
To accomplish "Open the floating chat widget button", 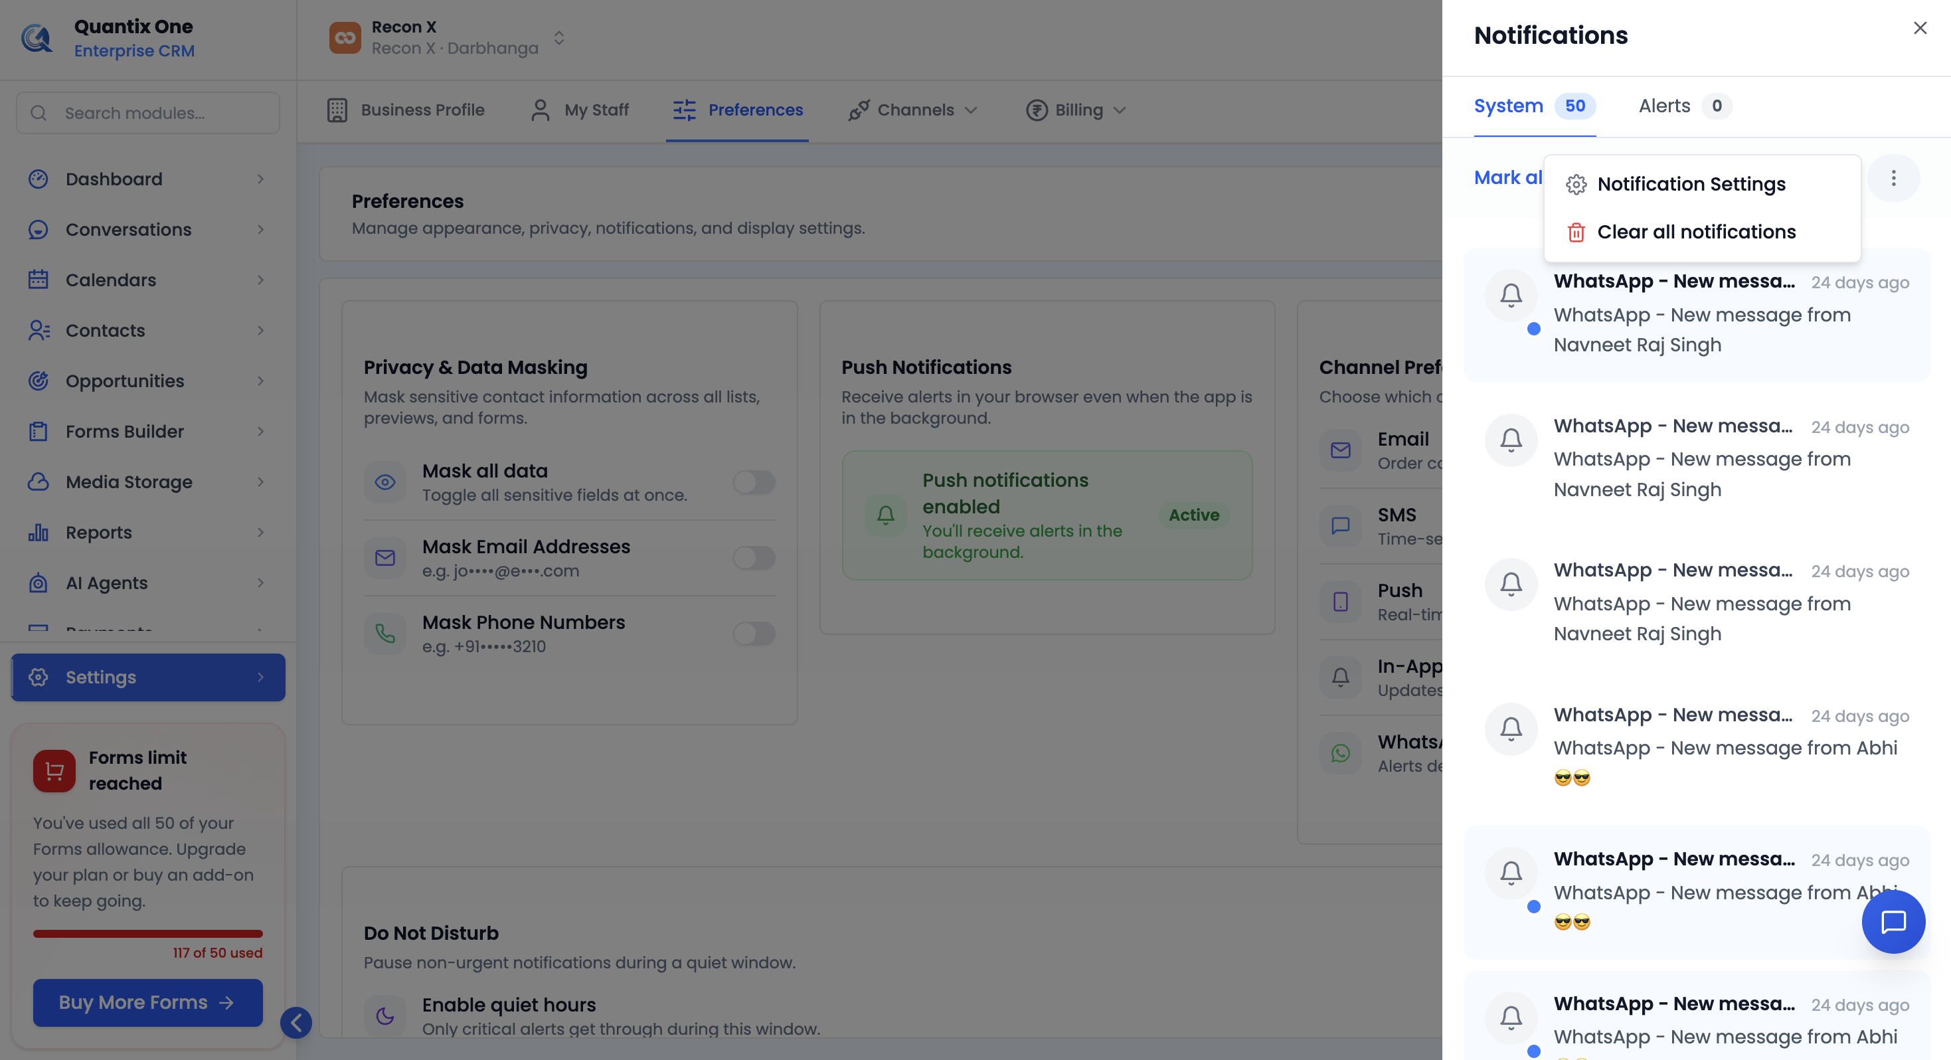I will click(1893, 921).
